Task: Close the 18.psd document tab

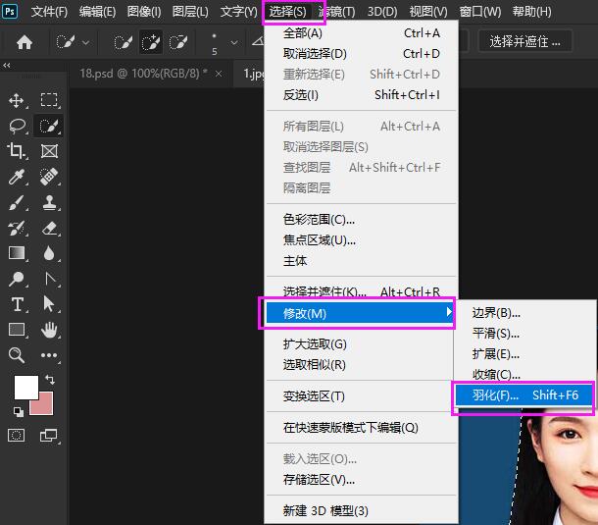Action: click(219, 74)
